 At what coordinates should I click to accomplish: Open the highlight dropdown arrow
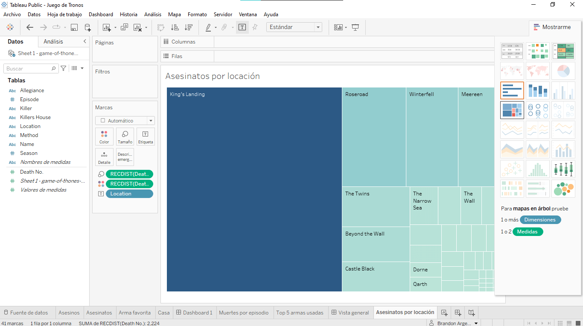click(x=216, y=28)
